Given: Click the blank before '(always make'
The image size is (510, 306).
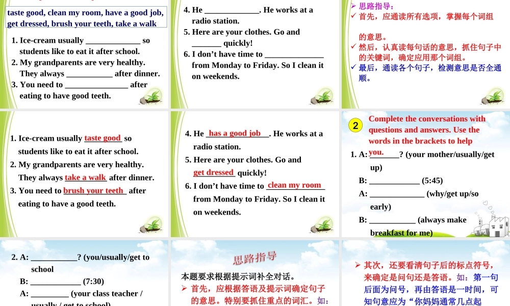Looking at the screenshot, I should click(x=393, y=221).
